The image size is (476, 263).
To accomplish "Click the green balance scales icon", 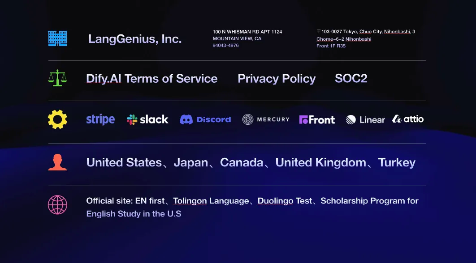I will pos(57,78).
